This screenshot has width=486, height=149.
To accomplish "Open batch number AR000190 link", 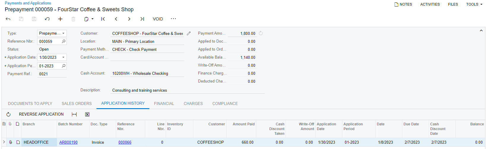I will pyautogui.click(x=68, y=142).
